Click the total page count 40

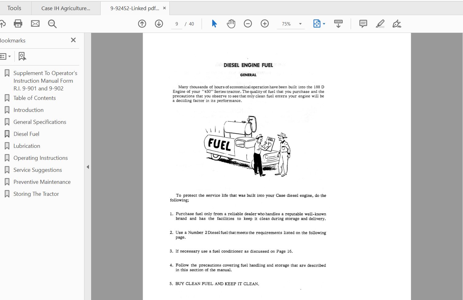point(191,24)
